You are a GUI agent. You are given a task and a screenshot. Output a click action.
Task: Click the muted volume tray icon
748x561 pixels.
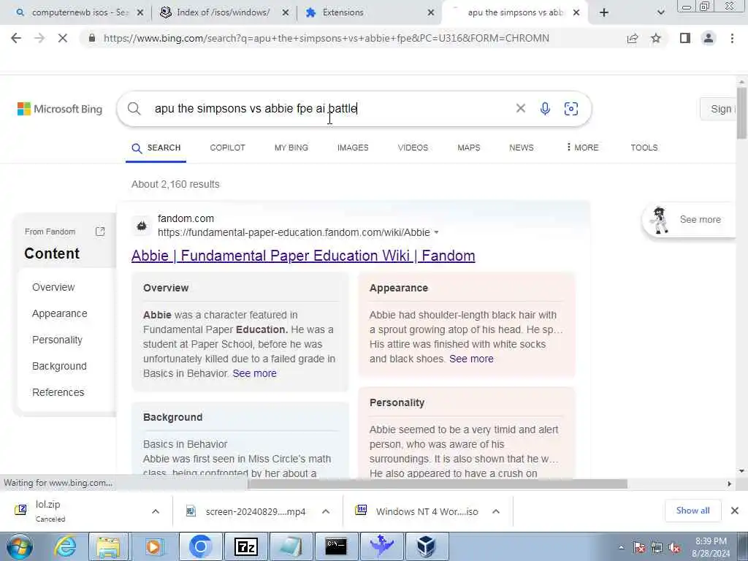[x=674, y=548]
